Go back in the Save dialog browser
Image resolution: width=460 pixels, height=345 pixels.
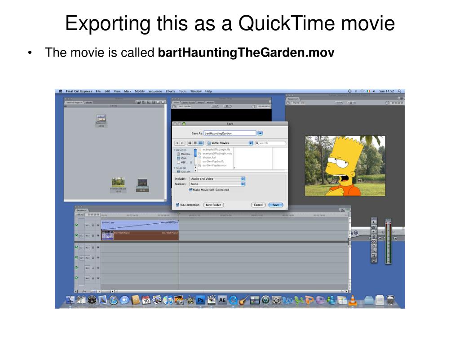pos(177,143)
